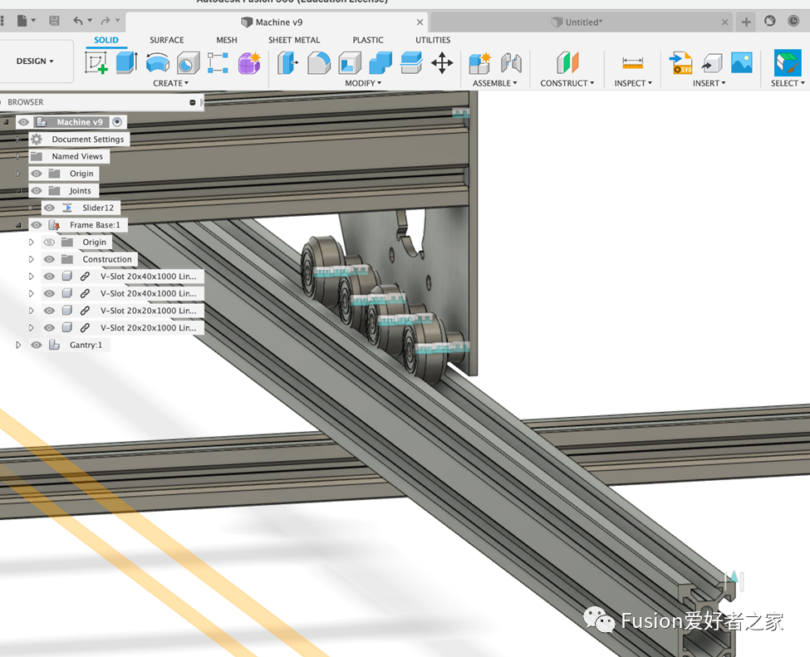
Task: Toggle visibility of the Joints folder
Action: click(37, 191)
